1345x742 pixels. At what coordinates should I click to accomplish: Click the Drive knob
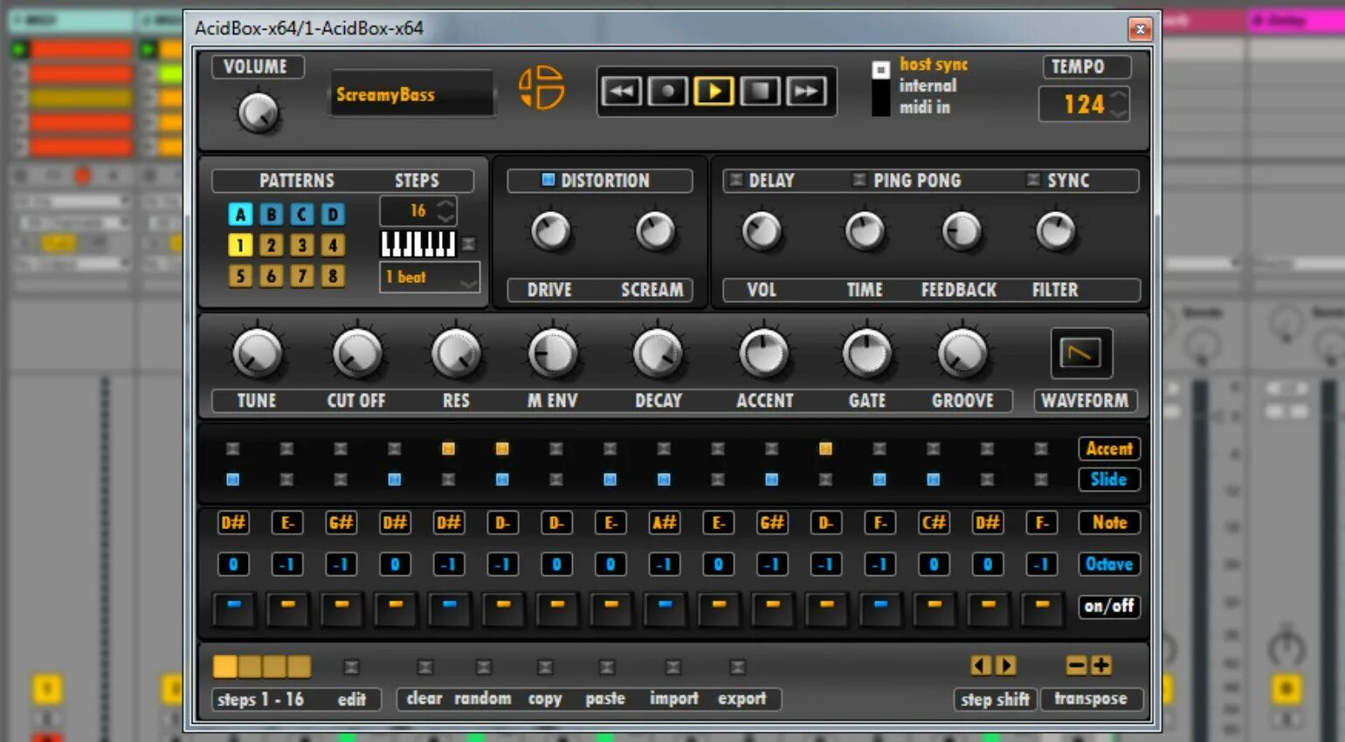point(550,231)
